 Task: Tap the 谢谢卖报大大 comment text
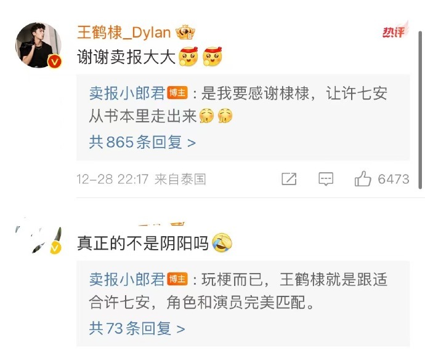coord(126,57)
